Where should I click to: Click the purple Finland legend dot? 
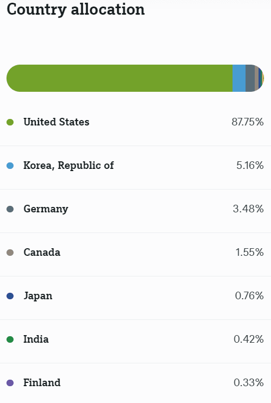click(10, 383)
